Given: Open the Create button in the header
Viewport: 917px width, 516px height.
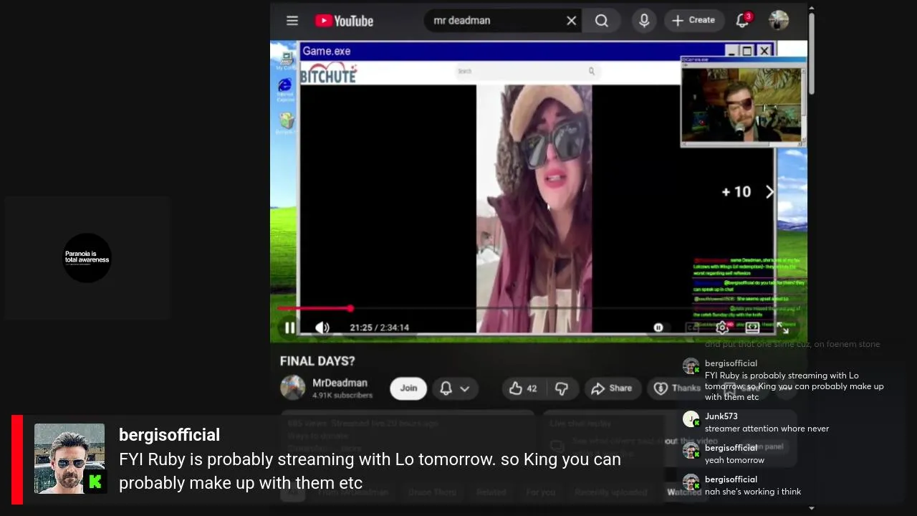Looking at the screenshot, I should (x=693, y=21).
